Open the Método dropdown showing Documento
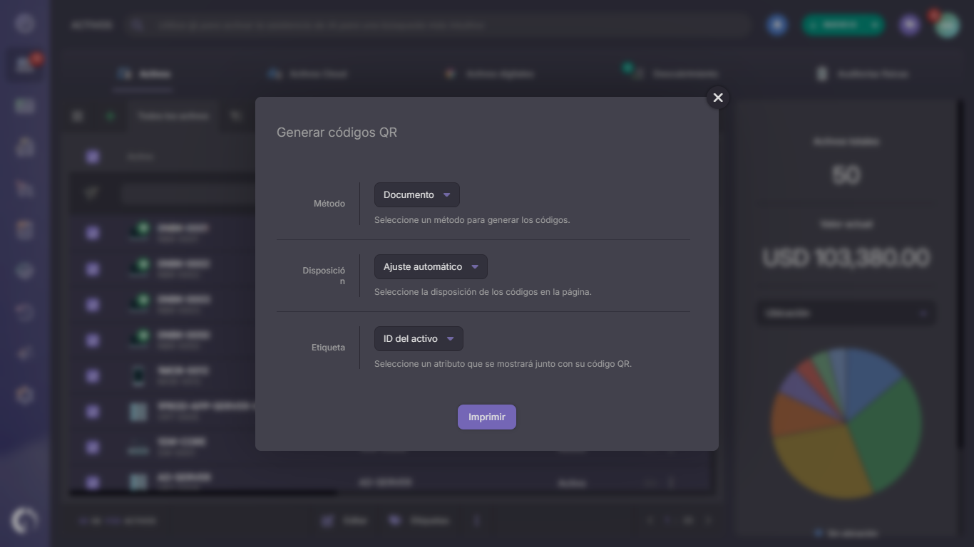 [417, 195]
